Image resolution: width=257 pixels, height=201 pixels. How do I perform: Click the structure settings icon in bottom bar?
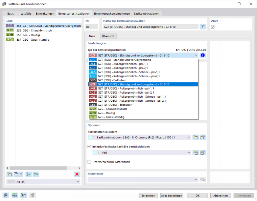click(23, 195)
